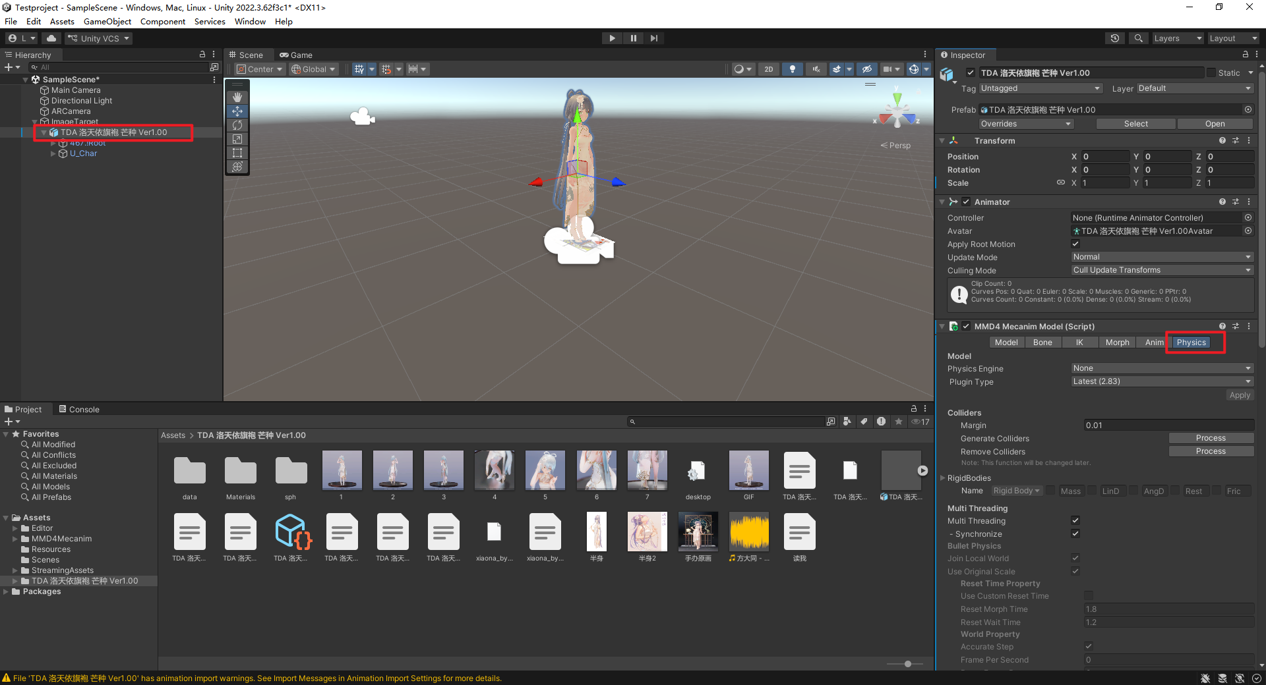Image resolution: width=1266 pixels, height=685 pixels.
Task: Open the File menu
Action: coord(11,22)
